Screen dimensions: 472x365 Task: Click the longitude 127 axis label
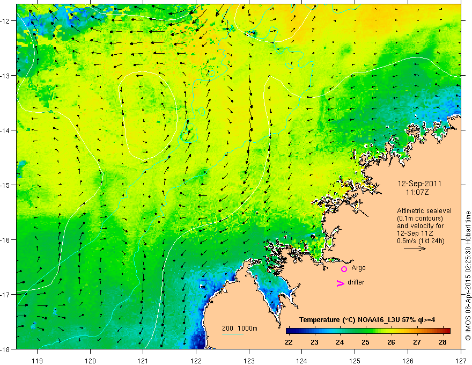point(461,361)
